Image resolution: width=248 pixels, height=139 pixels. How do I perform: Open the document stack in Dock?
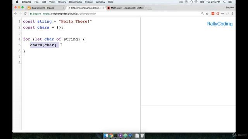(x=137, y=136)
